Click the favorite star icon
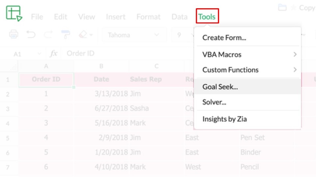This screenshot has height=177, width=316. point(292,8)
